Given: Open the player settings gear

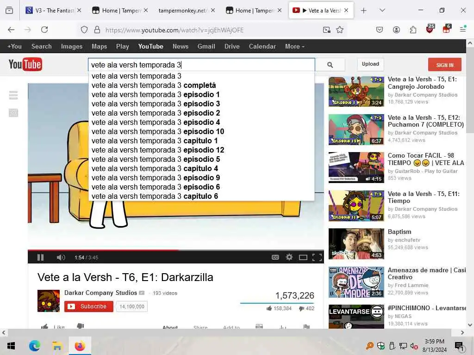Looking at the screenshot, I should click(x=289, y=257).
